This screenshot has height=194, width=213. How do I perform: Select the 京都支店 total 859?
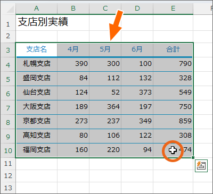point(173,122)
